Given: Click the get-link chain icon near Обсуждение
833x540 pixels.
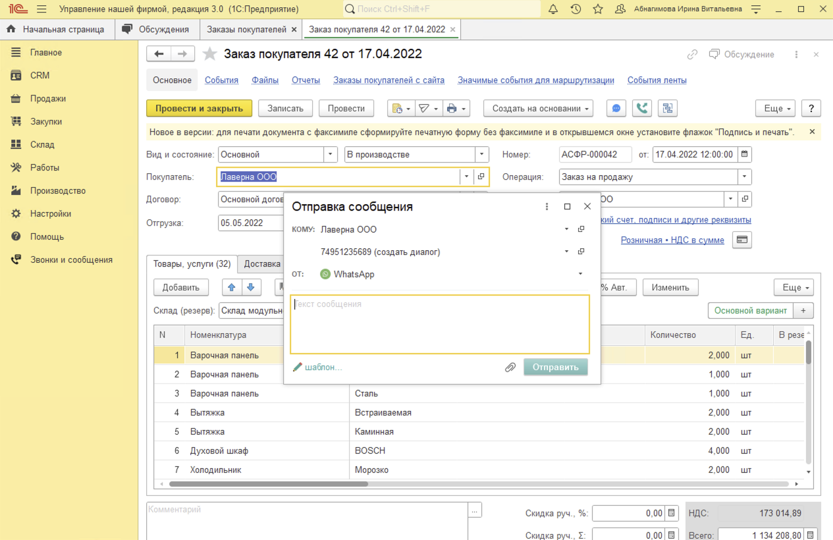Looking at the screenshot, I should coord(692,55).
